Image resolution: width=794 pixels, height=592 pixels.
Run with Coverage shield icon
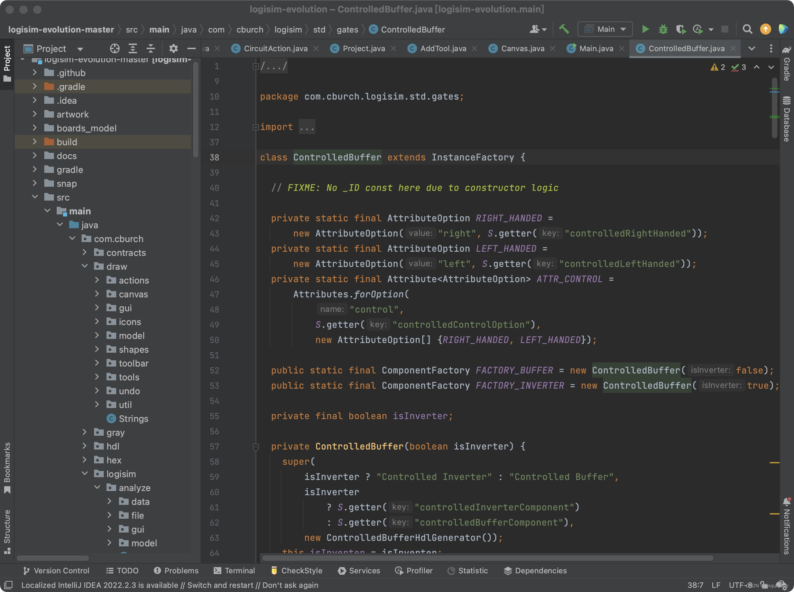(681, 29)
